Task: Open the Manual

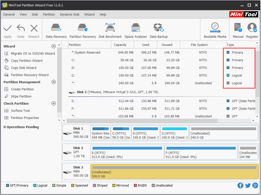Action: coord(238,29)
